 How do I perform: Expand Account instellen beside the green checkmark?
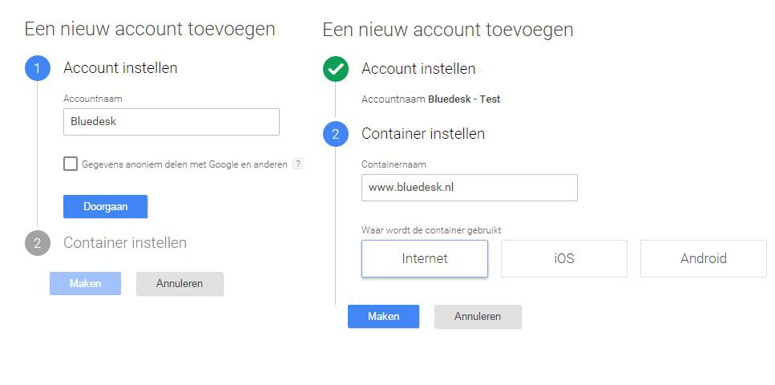[418, 69]
